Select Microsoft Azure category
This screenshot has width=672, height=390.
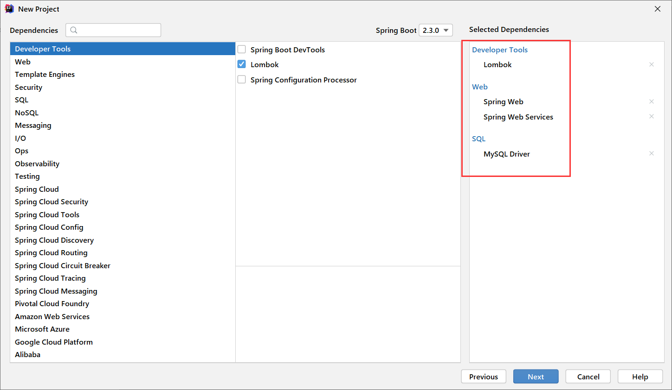point(123,329)
